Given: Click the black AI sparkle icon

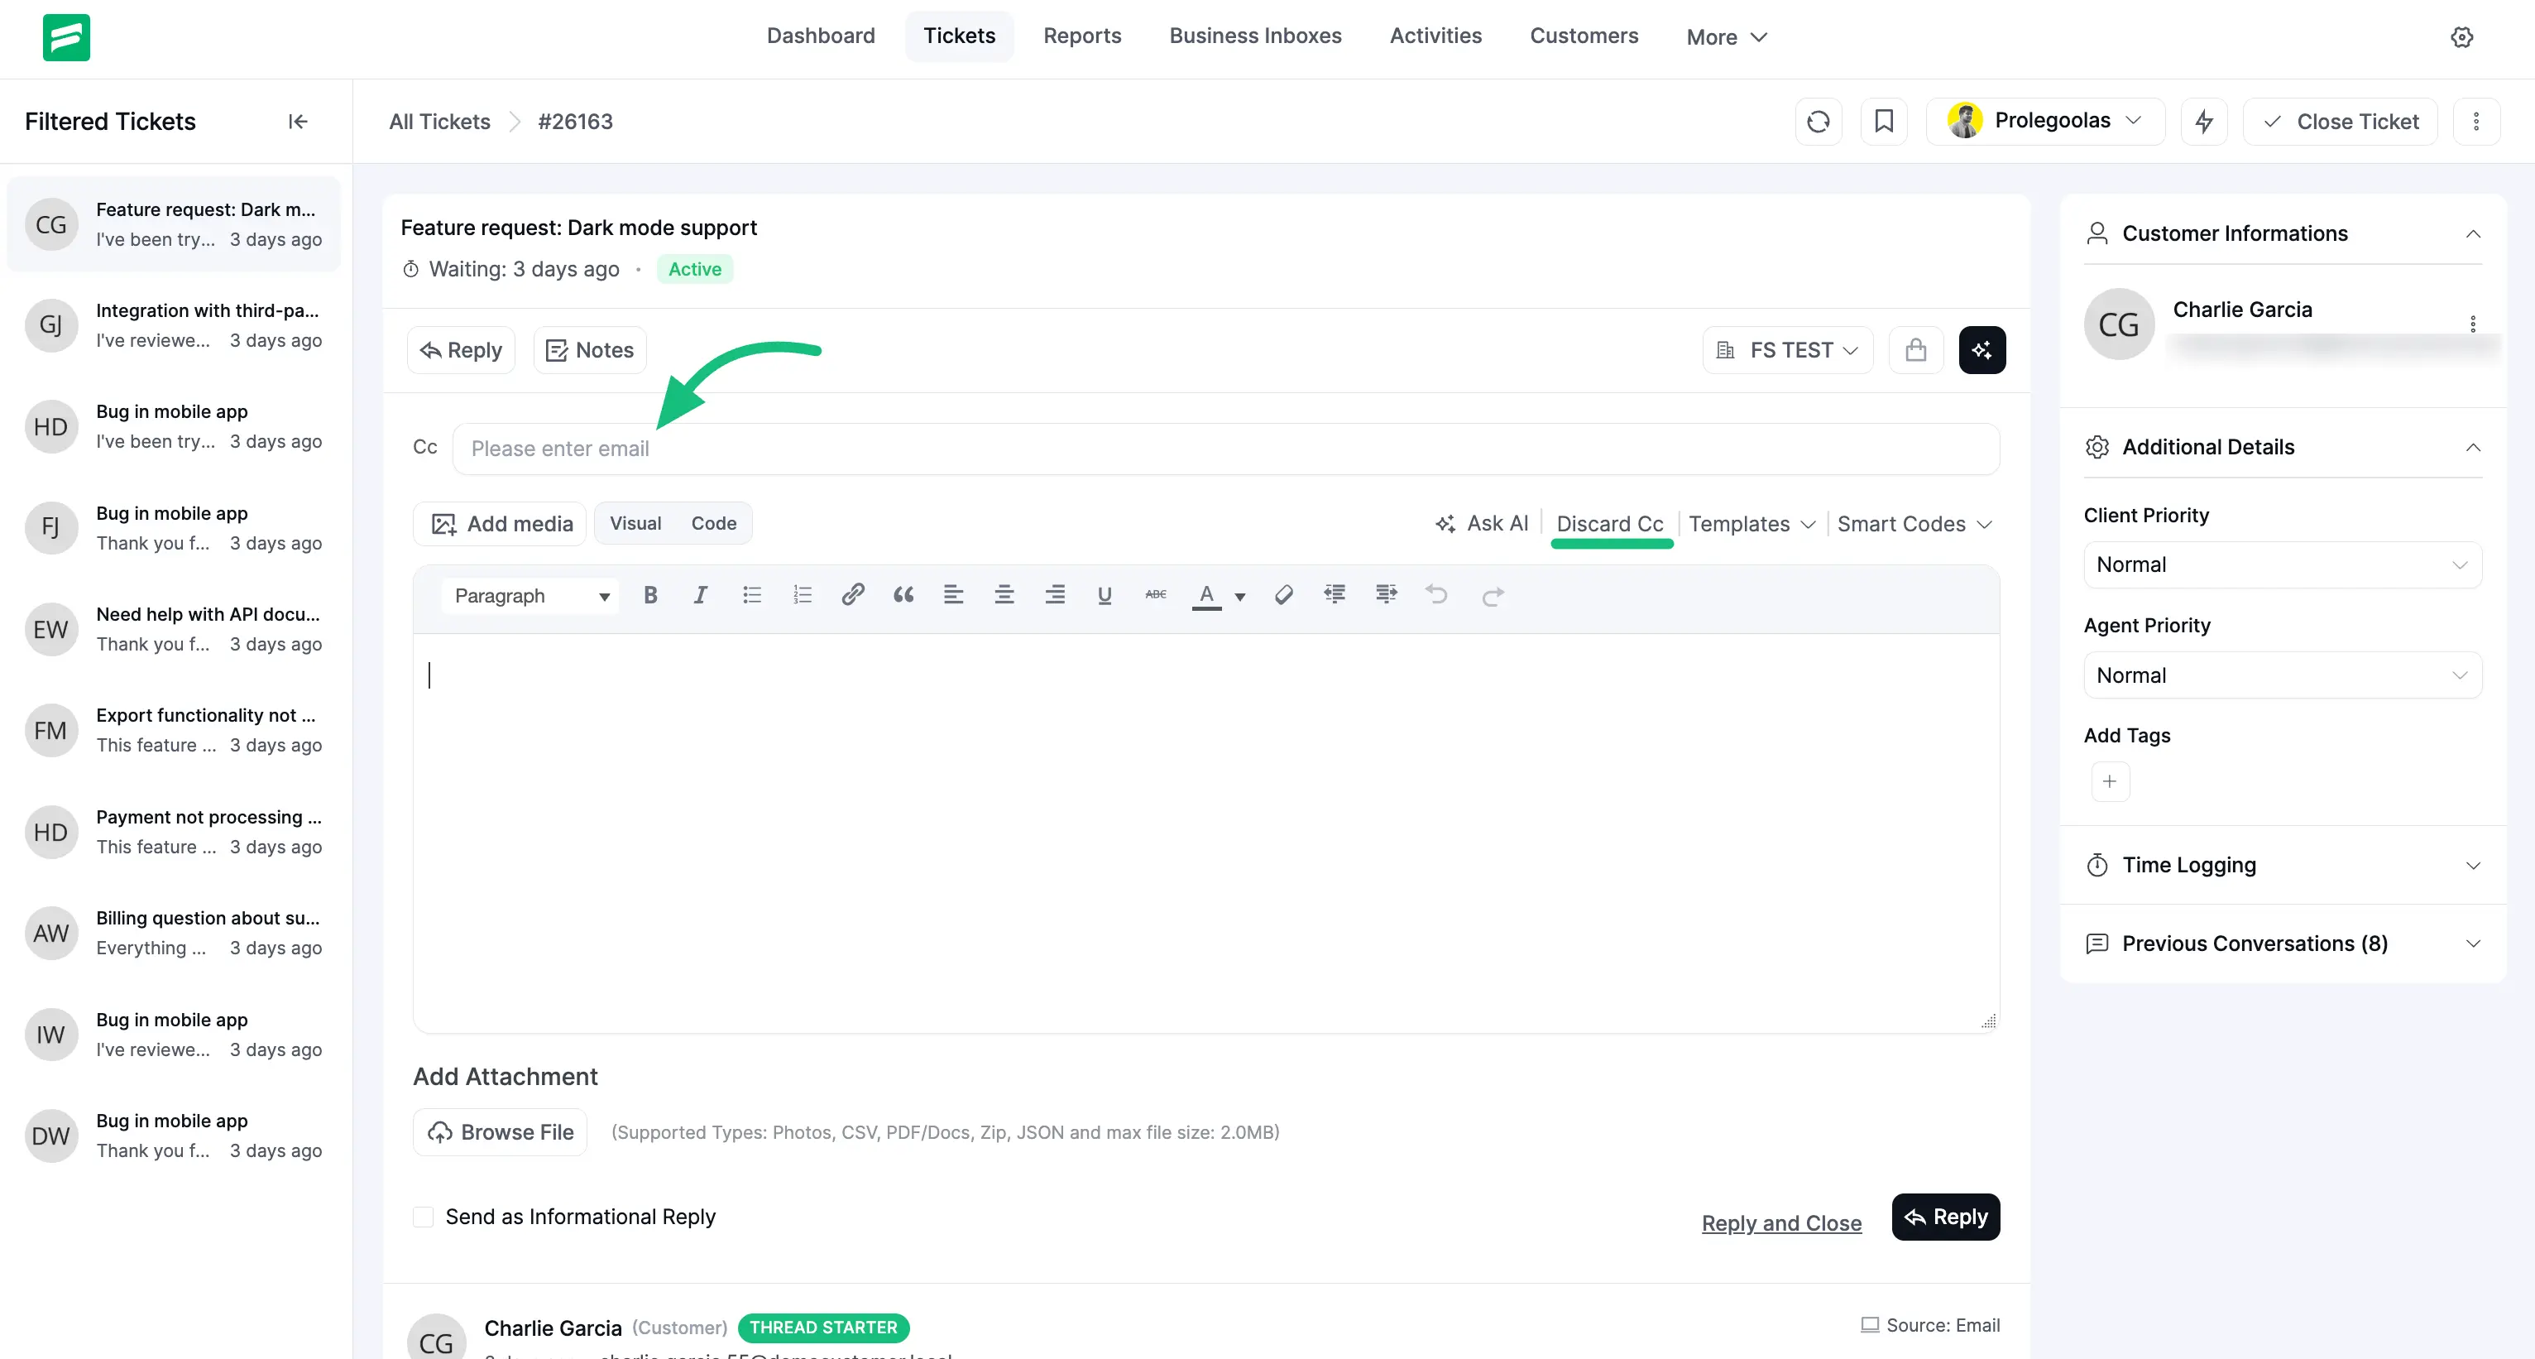Looking at the screenshot, I should point(1981,349).
